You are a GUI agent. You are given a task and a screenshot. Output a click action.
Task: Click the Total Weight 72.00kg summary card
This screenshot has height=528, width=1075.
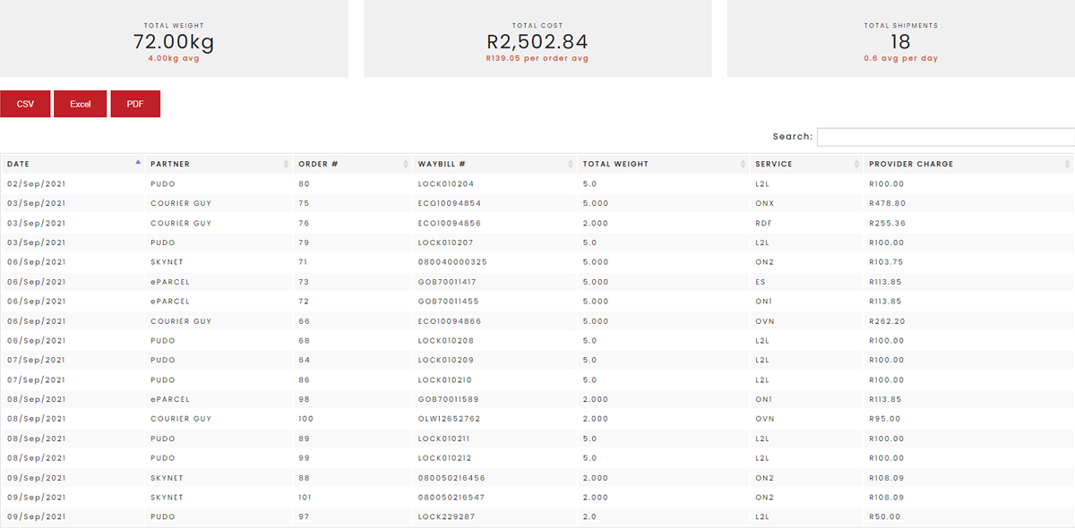pyautogui.click(x=174, y=38)
